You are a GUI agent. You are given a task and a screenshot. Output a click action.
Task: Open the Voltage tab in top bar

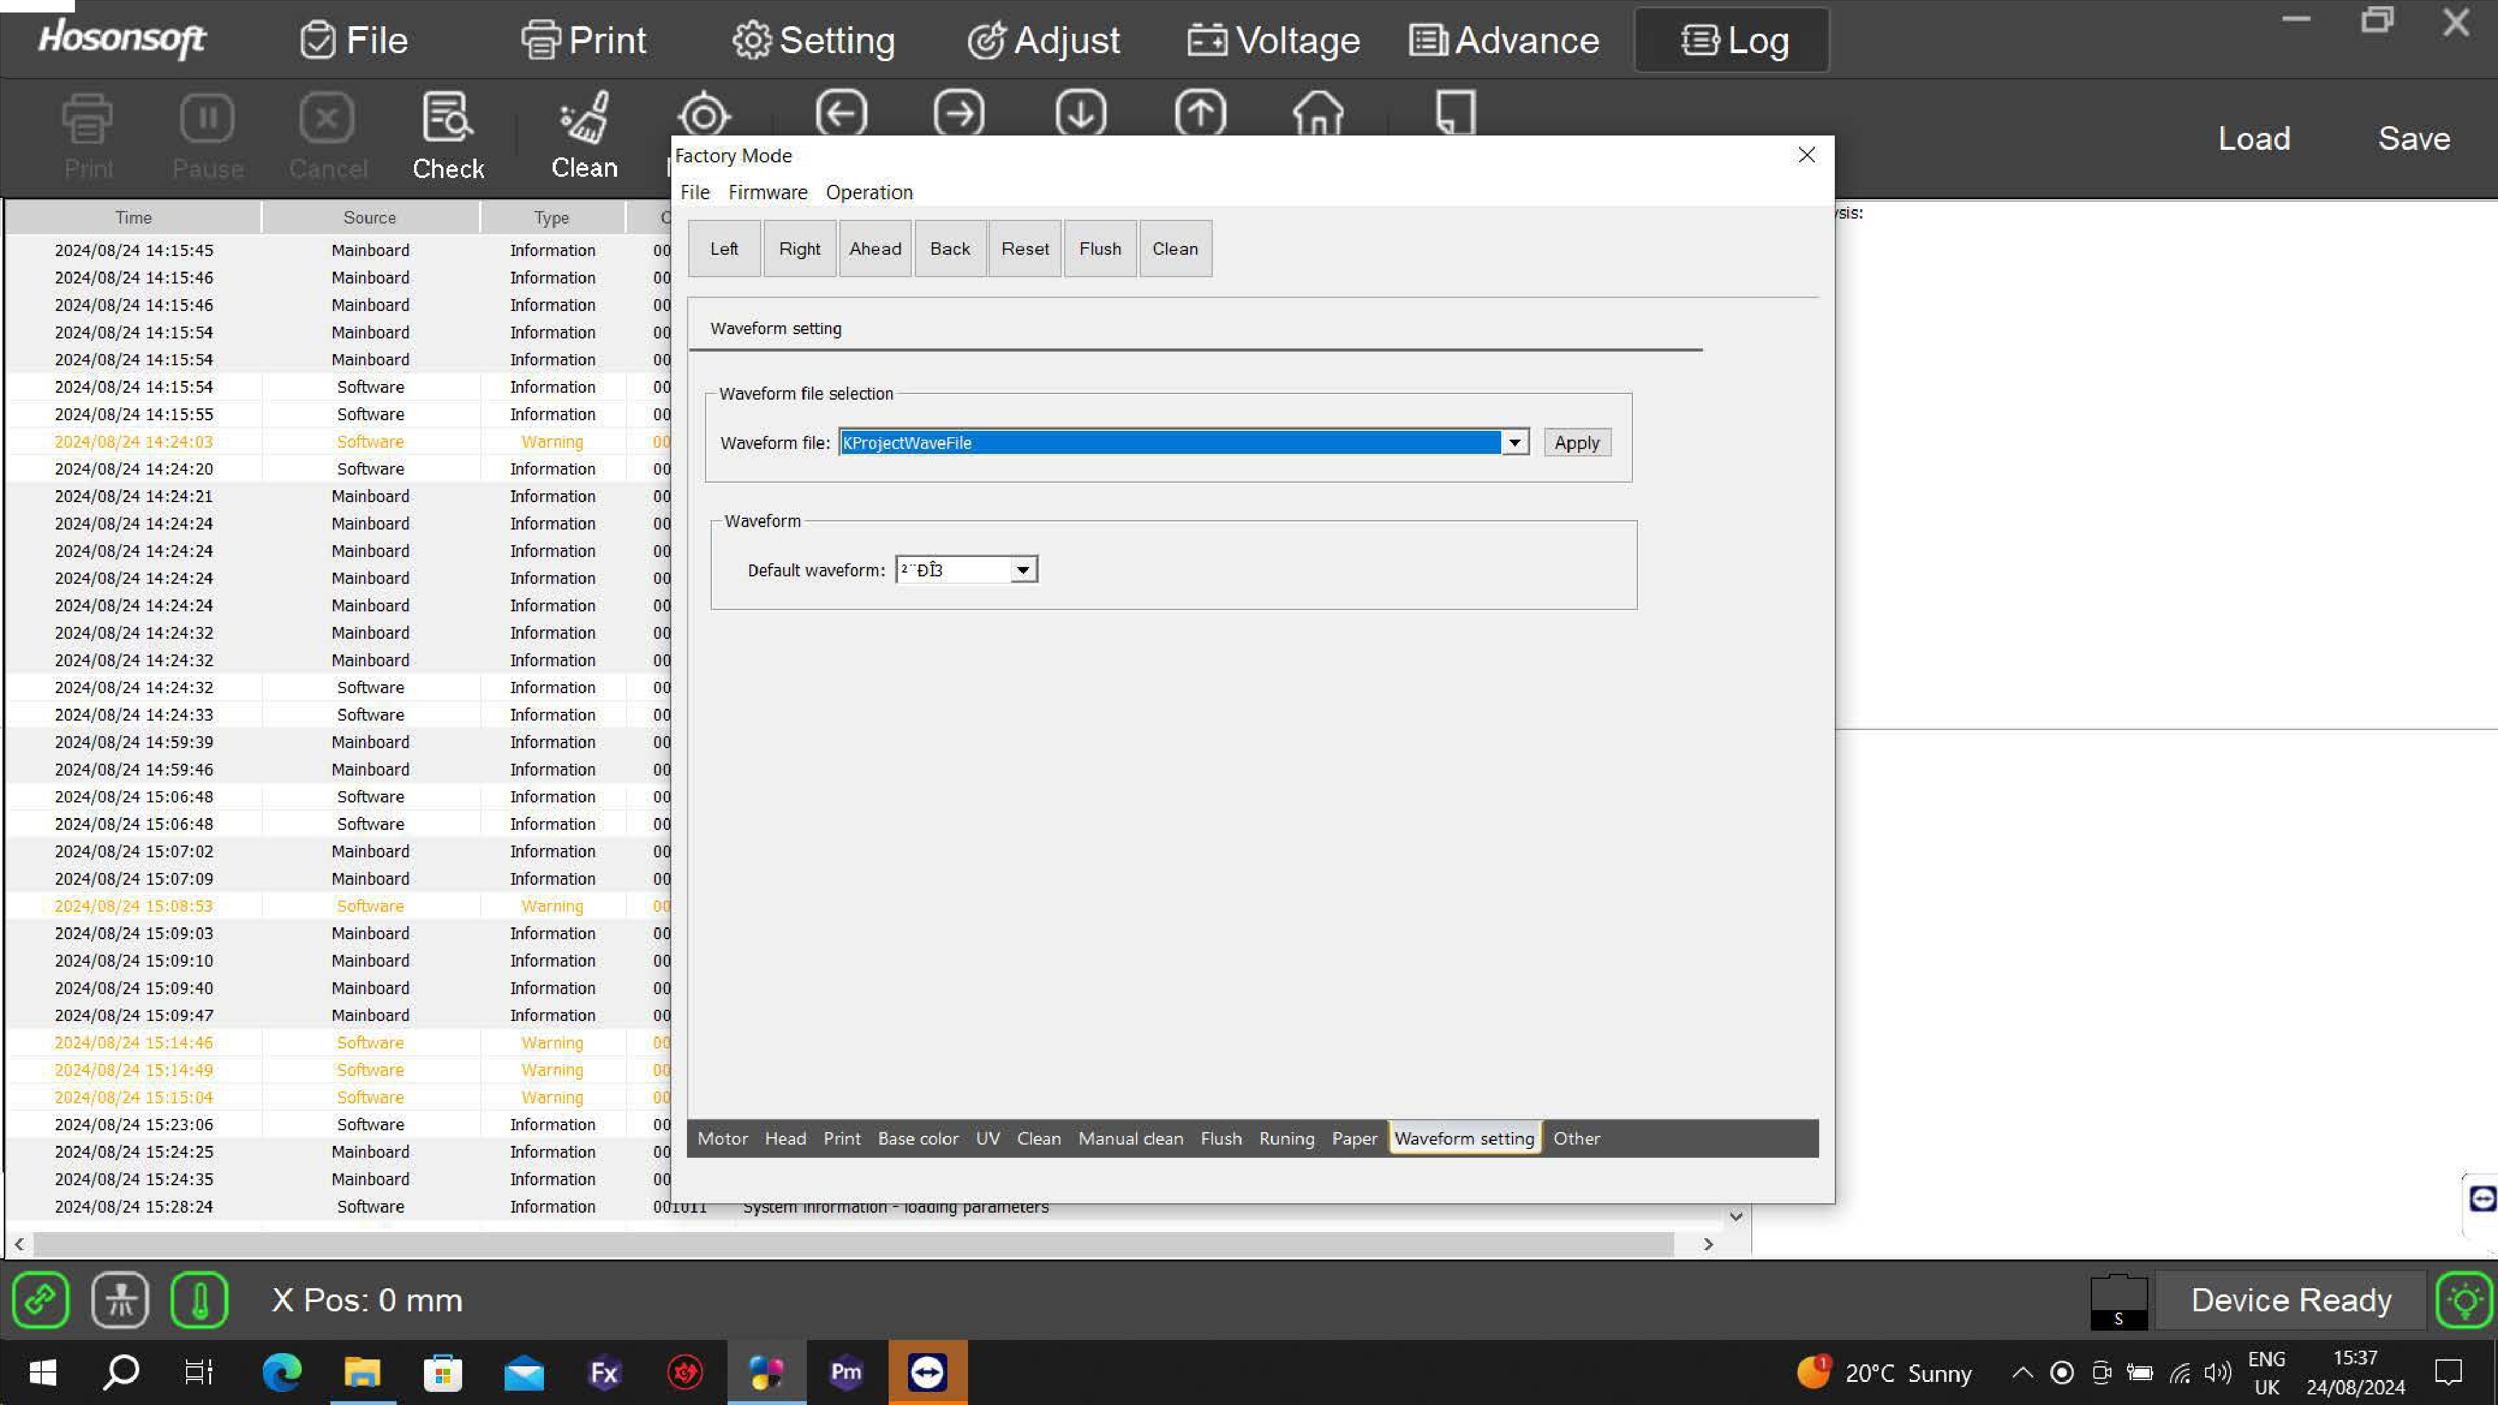1274,41
